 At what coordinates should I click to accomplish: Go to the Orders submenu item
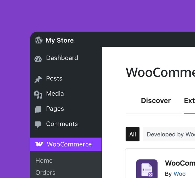(45, 172)
